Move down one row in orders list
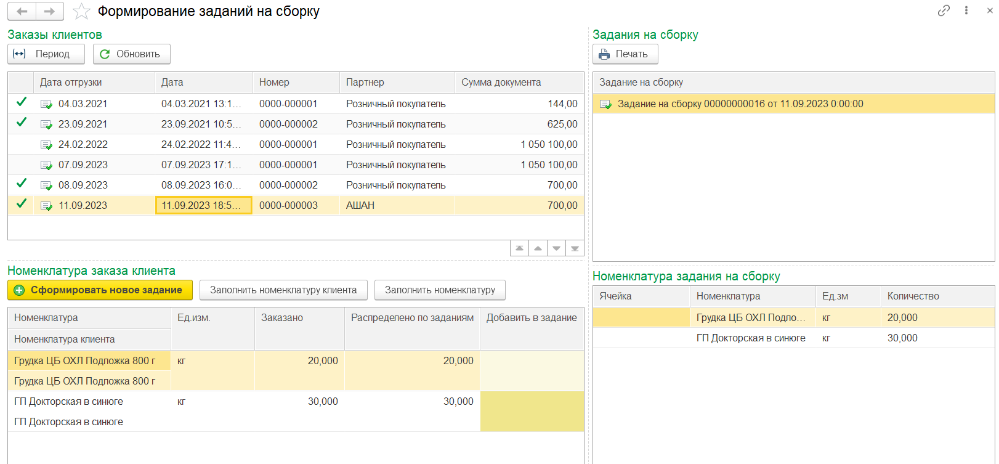The width and height of the screenshot is (999, 464). (556, 248)
